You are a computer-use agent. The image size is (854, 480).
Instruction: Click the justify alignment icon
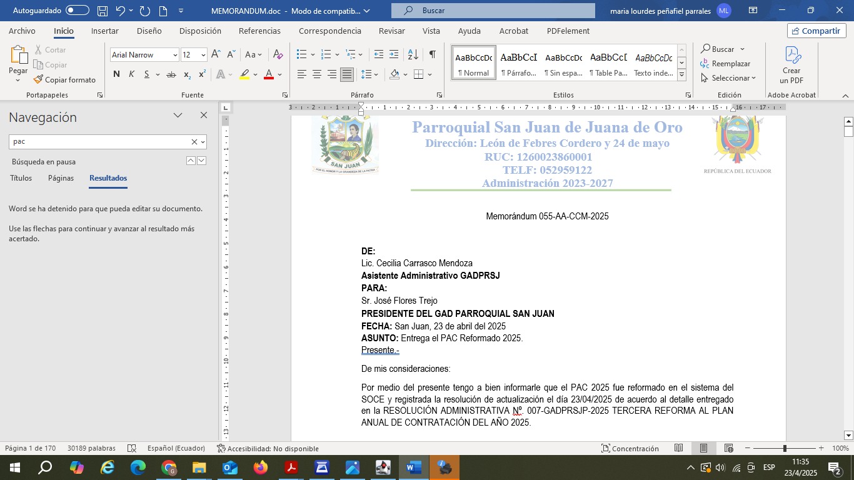point(346,74)
